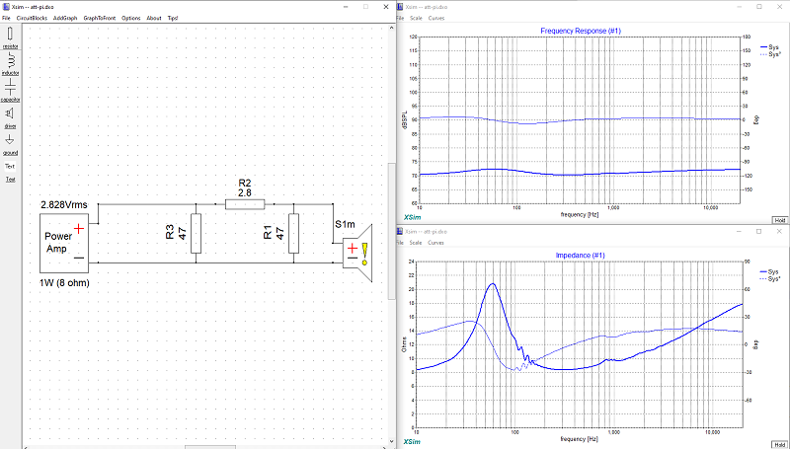
Task: Click Hold button in Frequency Response graph
Action: coord(779,220)
